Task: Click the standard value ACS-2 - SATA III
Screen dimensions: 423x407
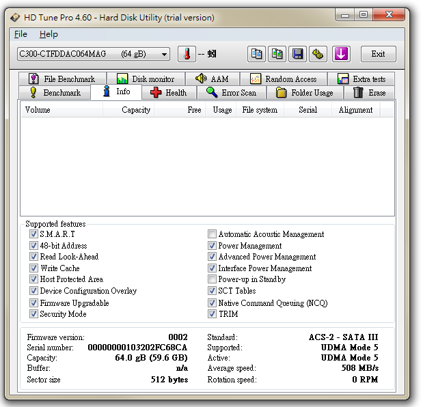Action: 344,337
